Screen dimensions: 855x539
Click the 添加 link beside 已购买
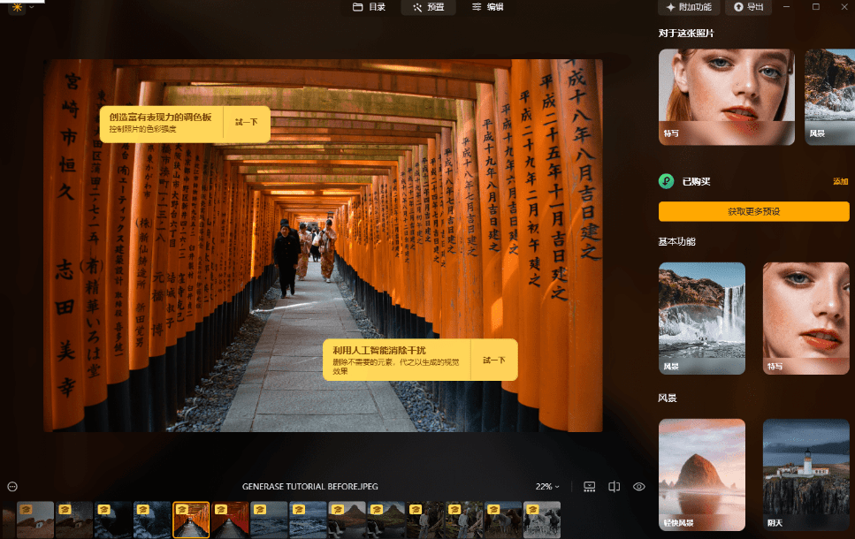click(840, 181)
